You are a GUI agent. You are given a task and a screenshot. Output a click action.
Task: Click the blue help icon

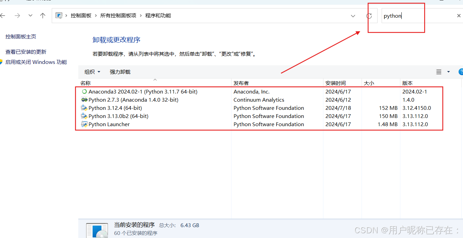tap(461, 72)
